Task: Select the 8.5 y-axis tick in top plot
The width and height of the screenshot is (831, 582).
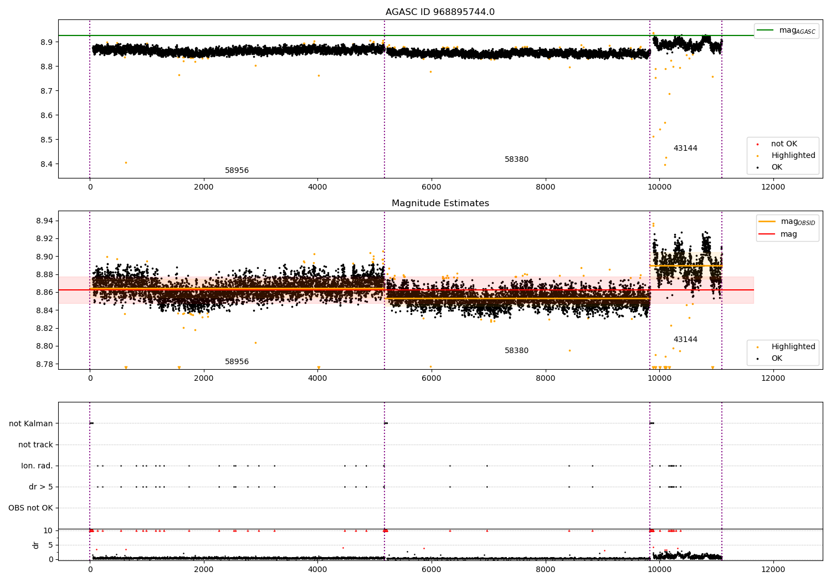Action: (46, 140)
